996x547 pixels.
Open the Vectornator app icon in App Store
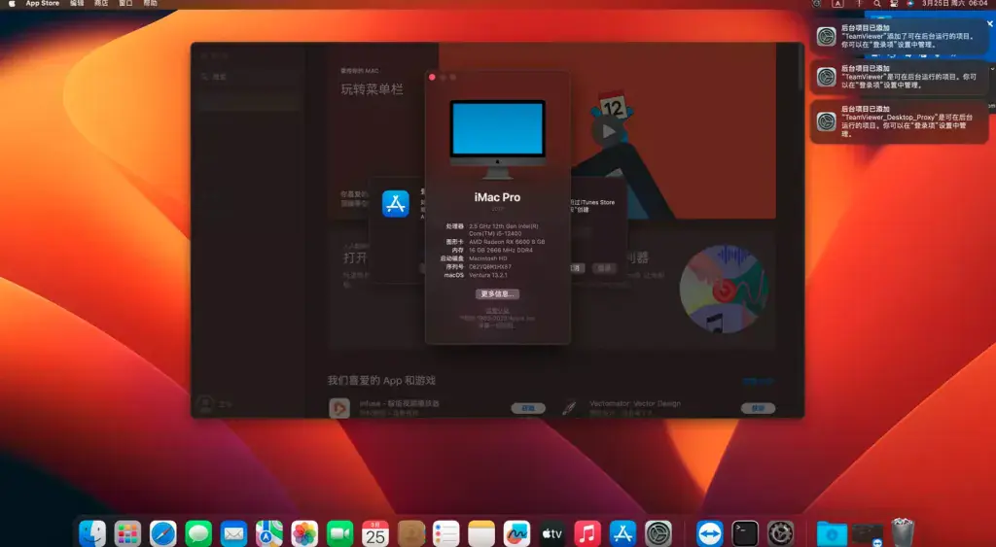point(569,408)
